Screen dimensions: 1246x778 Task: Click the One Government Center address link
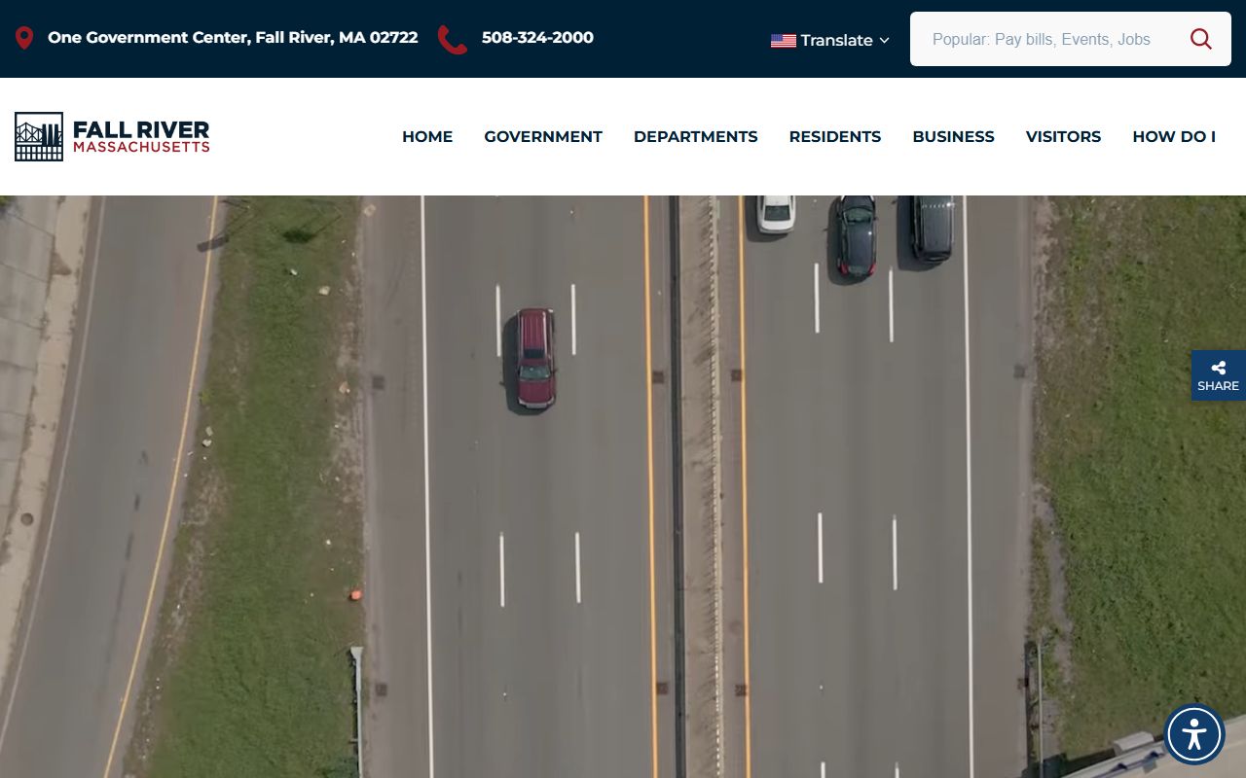(x=233, y=38)
